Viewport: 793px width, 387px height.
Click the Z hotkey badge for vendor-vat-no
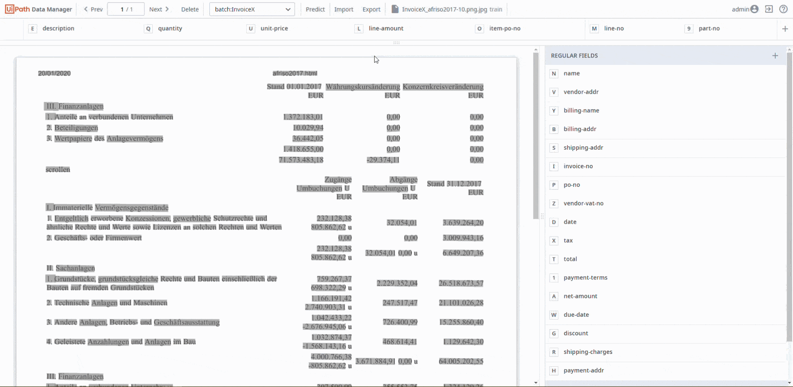pyautogui.click(x=554, y=203)
